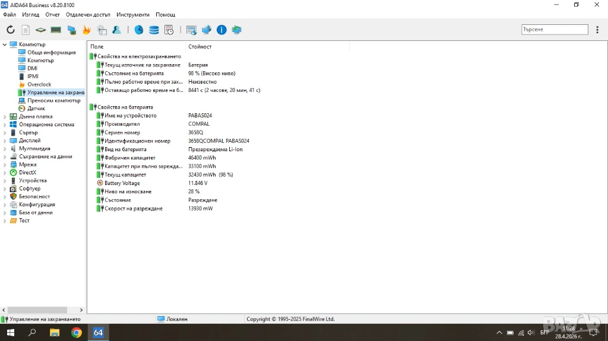Open Преносим компютър in the tree
This screenshot has height=341, width=608.
53,100
